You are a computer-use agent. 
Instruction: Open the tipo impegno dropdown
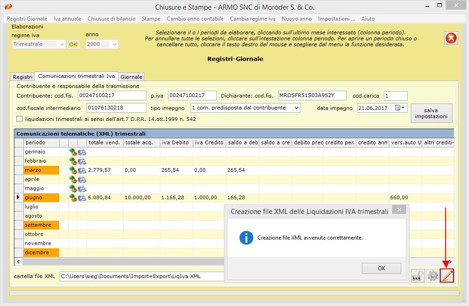[x=297, y=108]
